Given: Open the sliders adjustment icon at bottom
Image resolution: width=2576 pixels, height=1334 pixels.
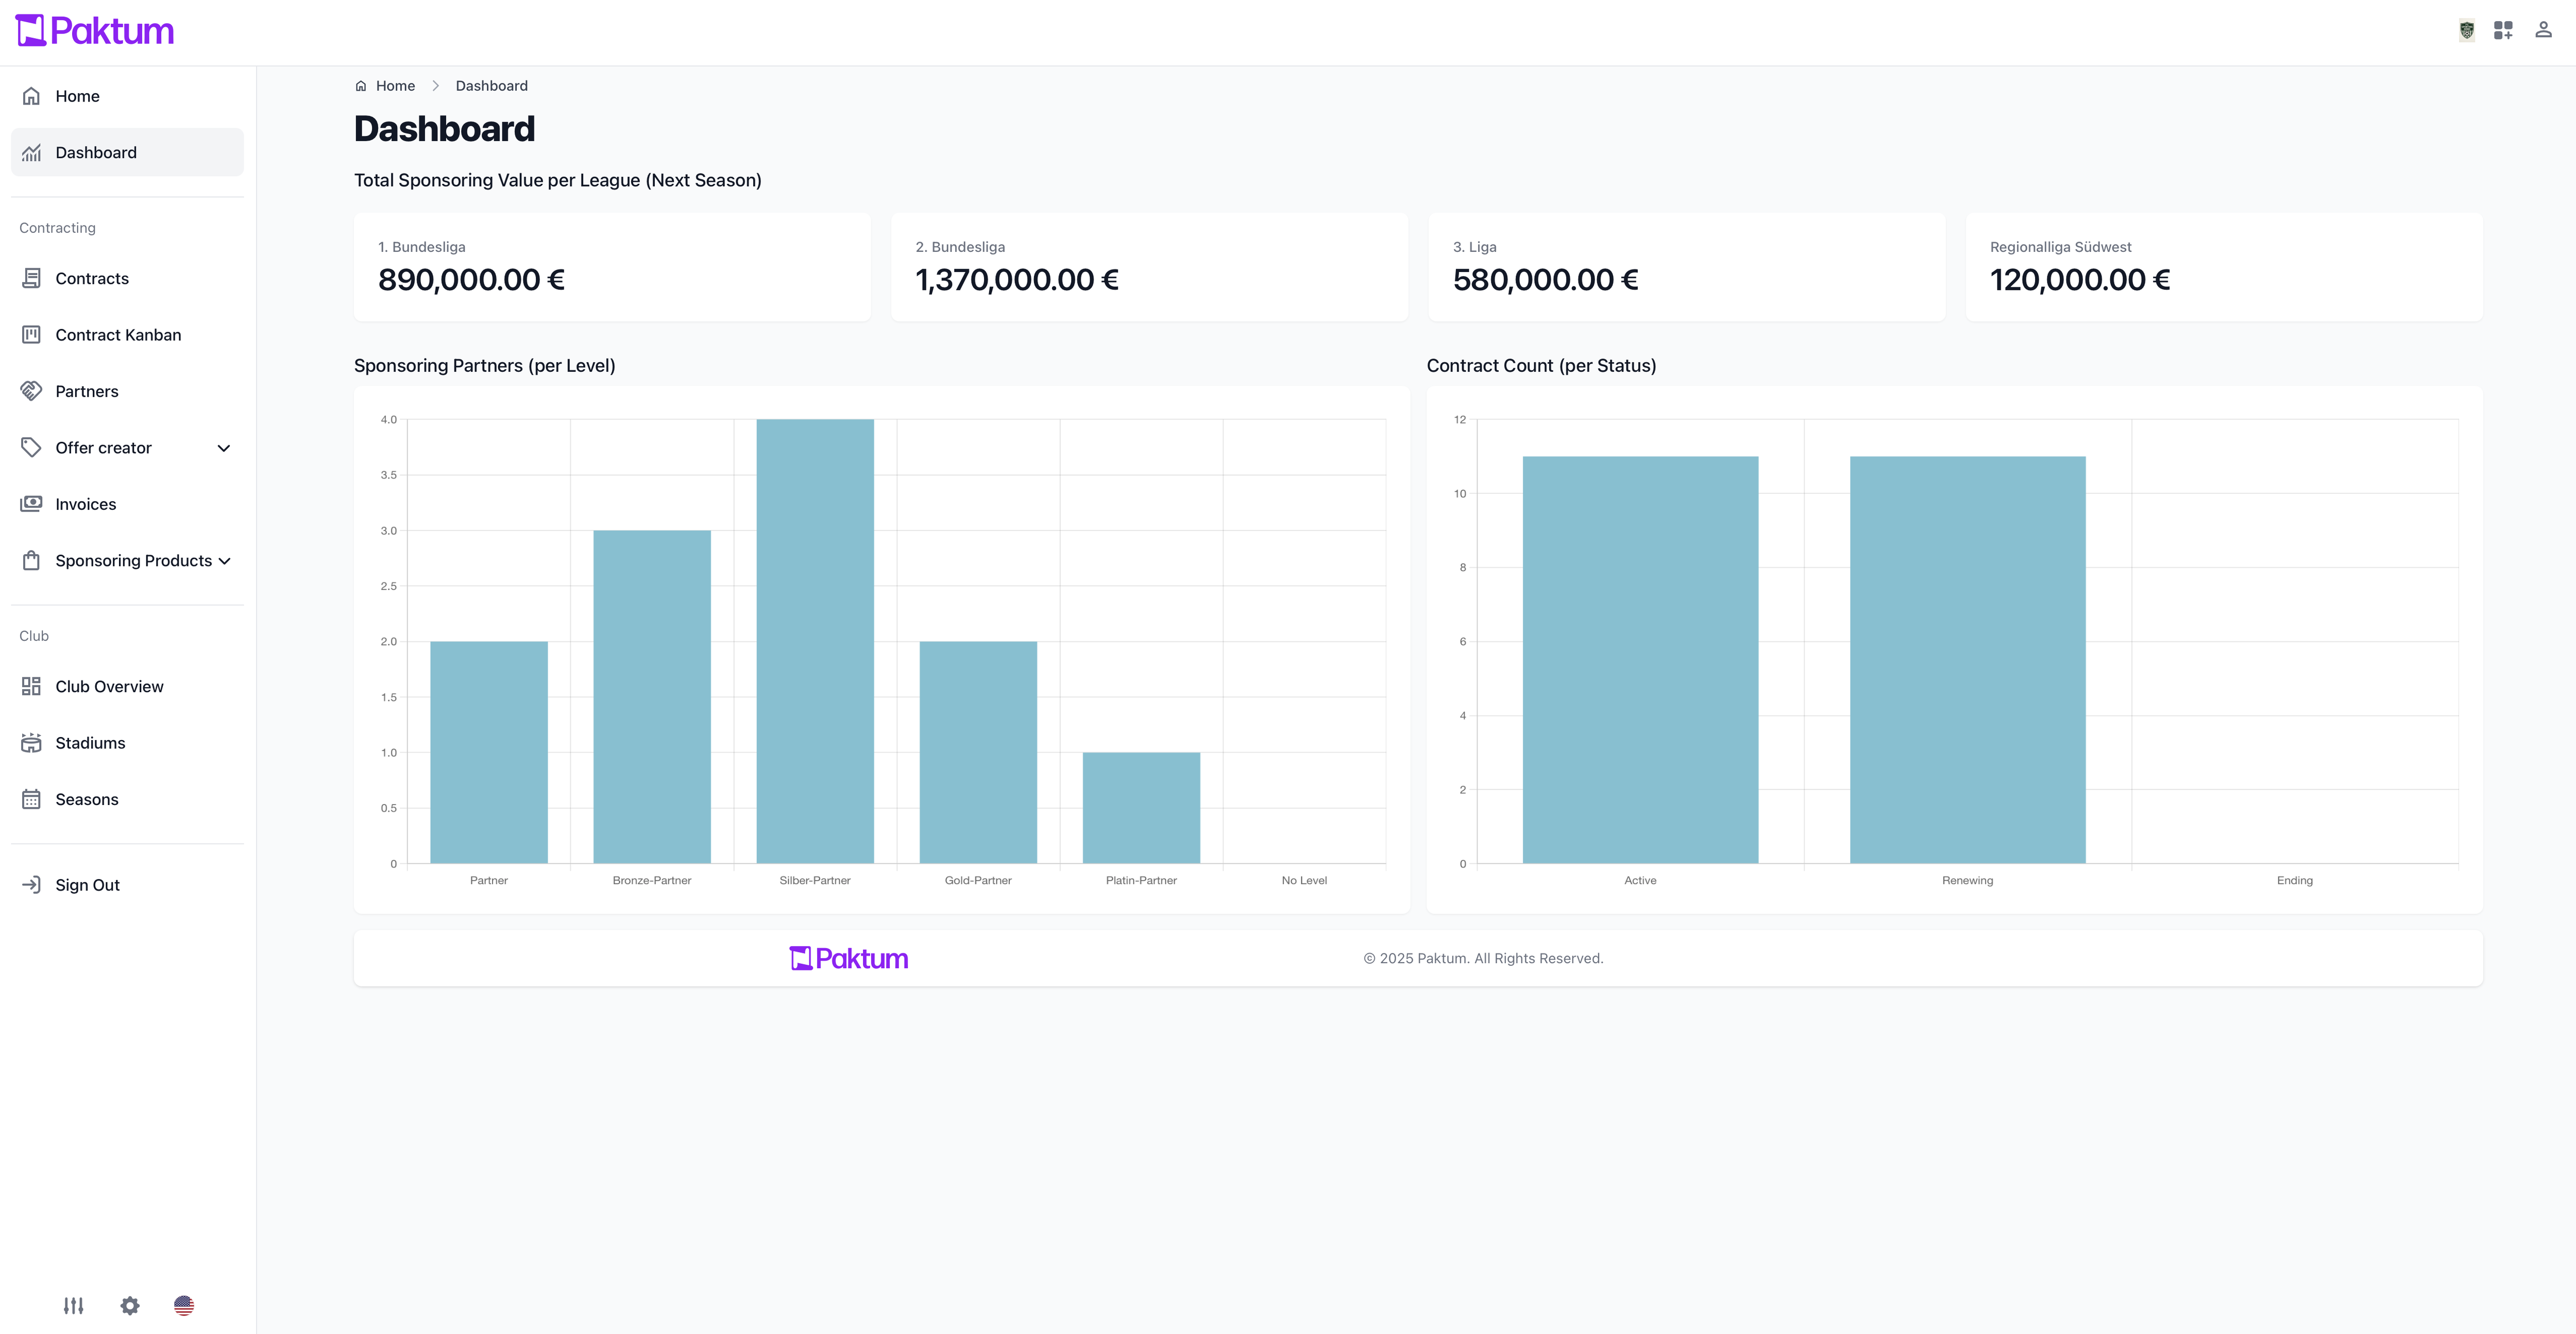Looking at the screenshot, I should 74,1305.
